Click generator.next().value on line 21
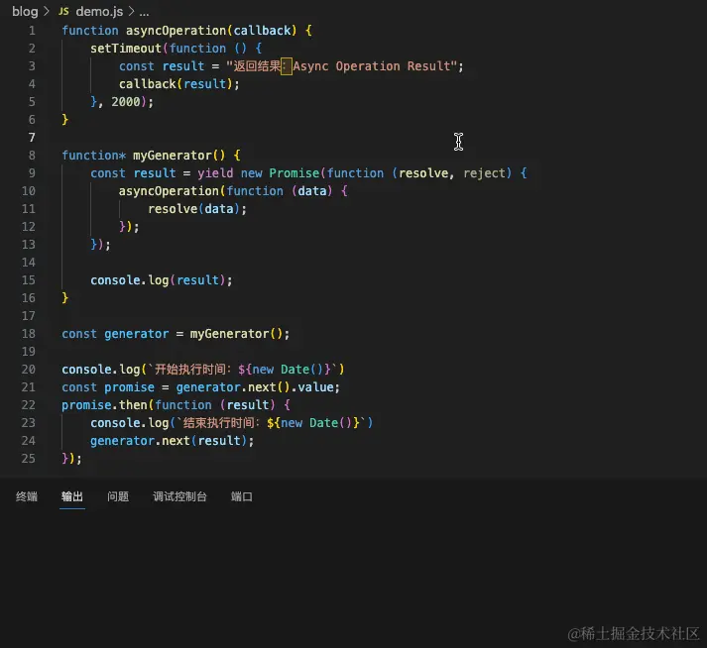Viewport: 707px width, 648px height. tap(255, 387)
